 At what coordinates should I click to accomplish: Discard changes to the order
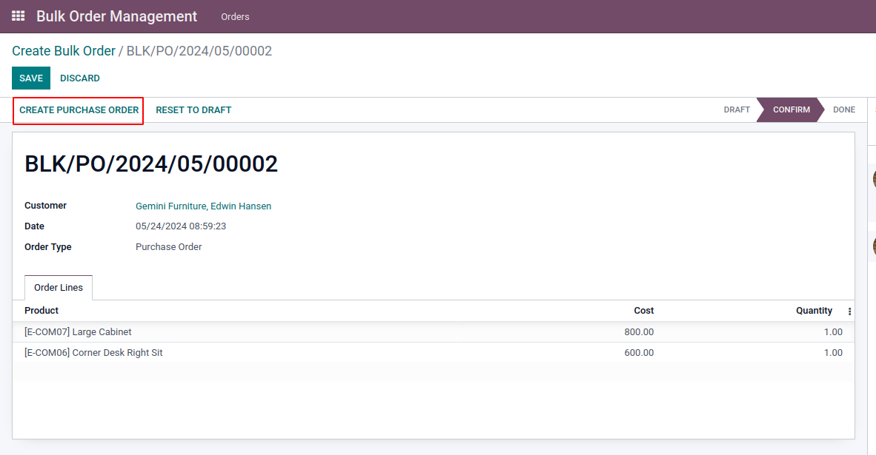(x=80, y=78)
